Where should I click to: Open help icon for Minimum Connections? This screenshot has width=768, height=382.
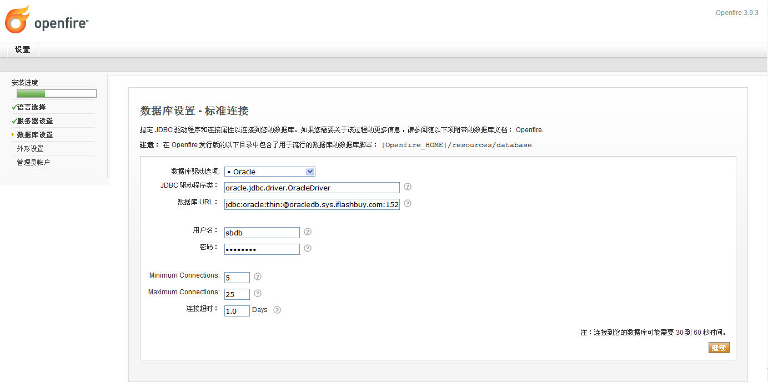click(258, 277)
